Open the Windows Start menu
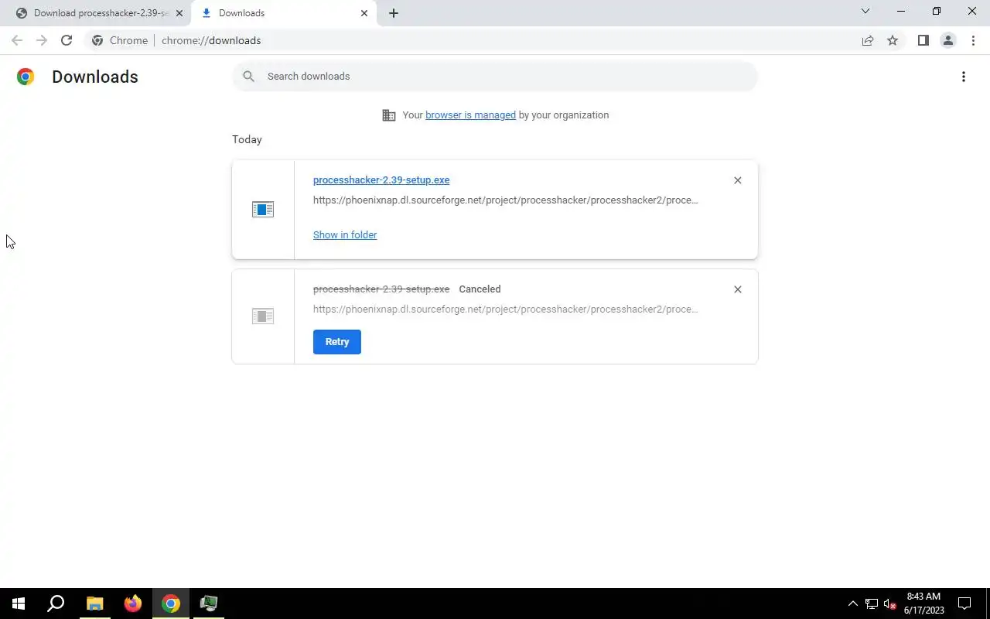The height and width of the screenshot is (619, 990). click(19, 604)
